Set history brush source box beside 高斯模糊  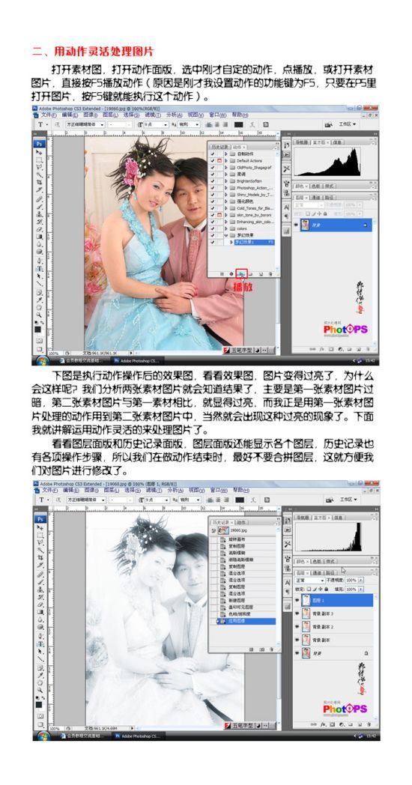213,554
